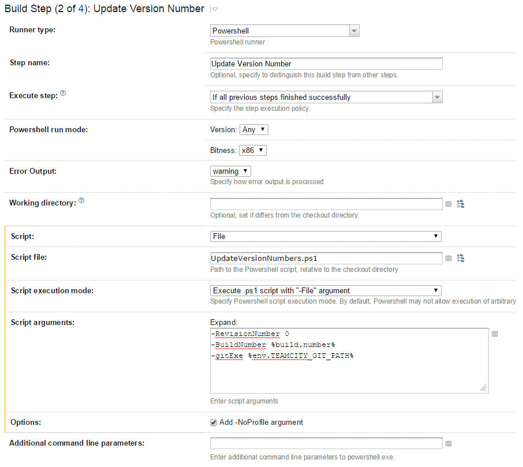Open directory tree browser for Working directory
The height and width of the screenshot is (467, 523).
pyautogui.click(x=461, y=204)
